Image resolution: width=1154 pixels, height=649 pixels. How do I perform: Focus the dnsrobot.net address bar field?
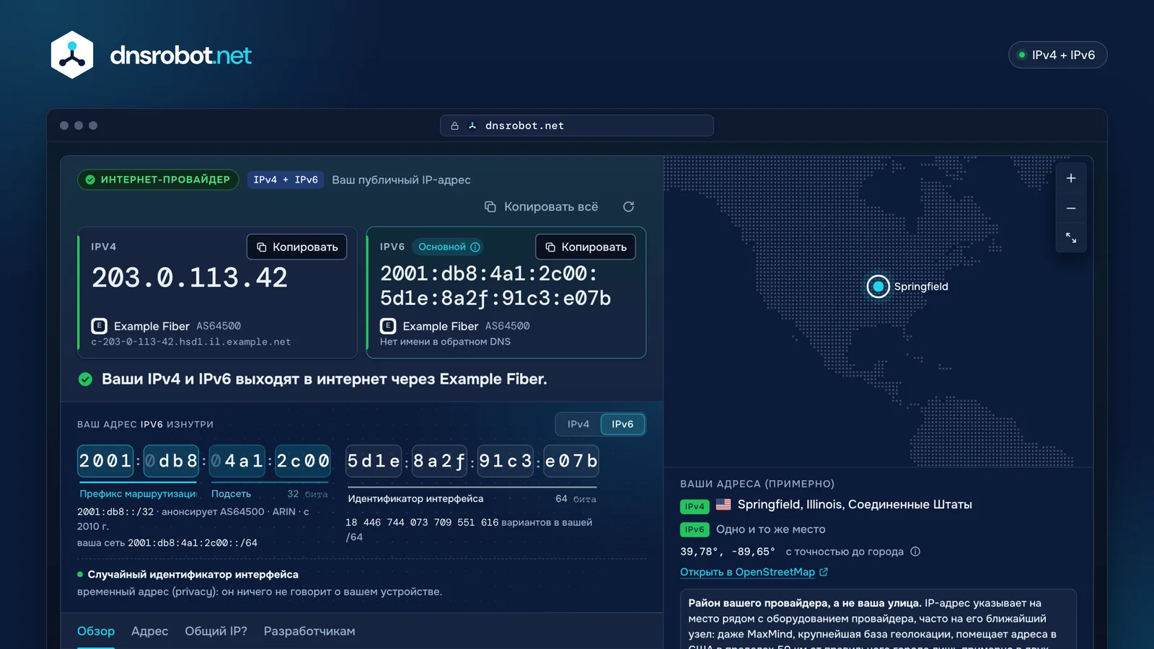pos(577,125)
